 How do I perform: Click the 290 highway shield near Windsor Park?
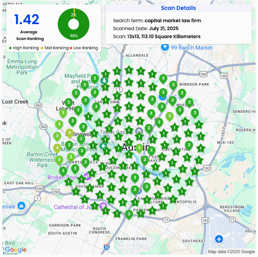coord(203,74)
